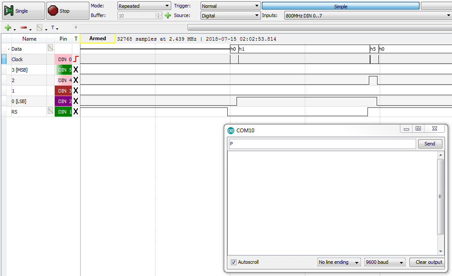Viewport: 452px width, 276px height.
Task: Open the Source dropdown set to Digital
Action: click(x=231, y=16)
